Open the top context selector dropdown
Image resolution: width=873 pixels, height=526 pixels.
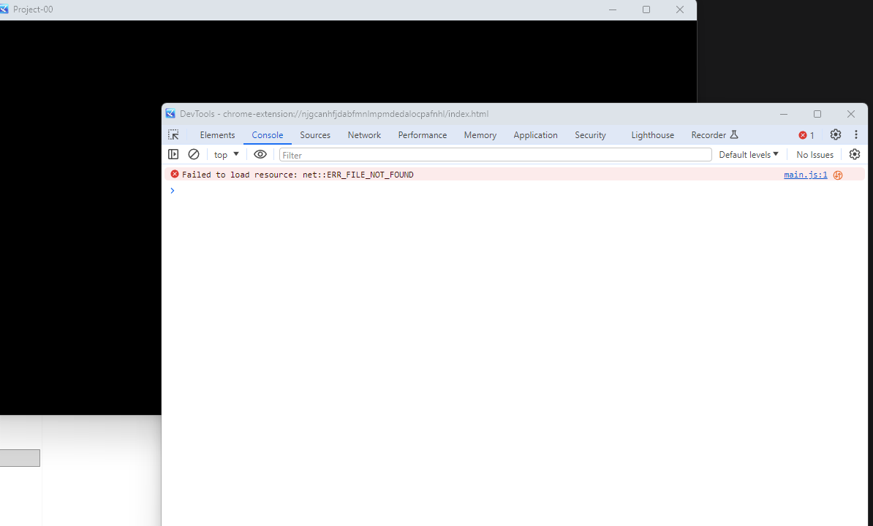click(226, 155)
